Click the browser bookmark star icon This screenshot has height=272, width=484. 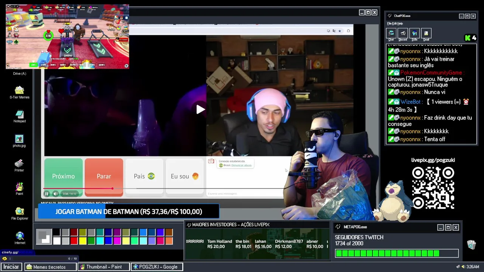(340, 31)
